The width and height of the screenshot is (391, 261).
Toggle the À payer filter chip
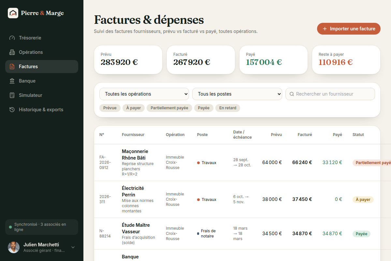pyautogui.click(x=134, y=108)
